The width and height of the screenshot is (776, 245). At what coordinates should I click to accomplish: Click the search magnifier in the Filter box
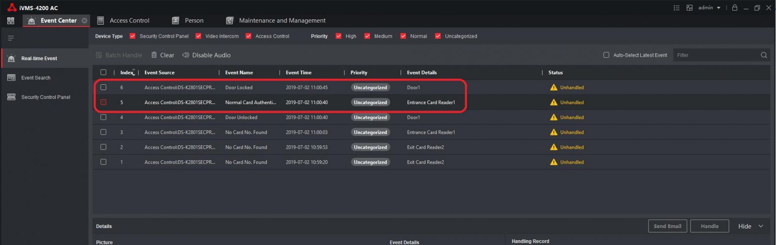tap(764, 55)
